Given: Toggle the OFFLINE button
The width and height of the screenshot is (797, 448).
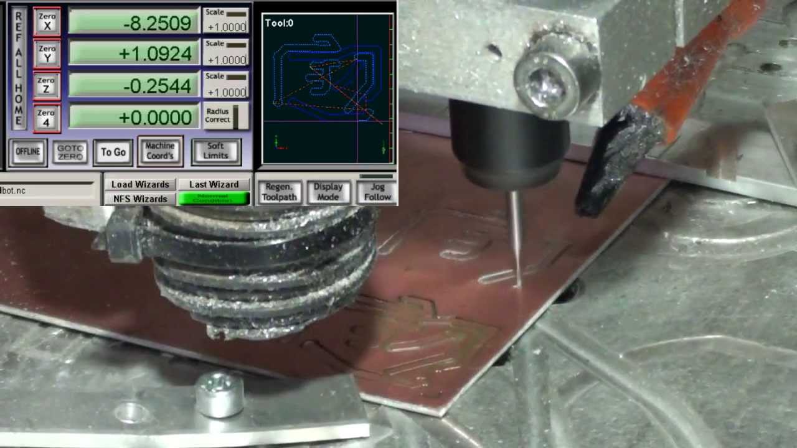Looking at the screenshot, I should click(x=27, y=152).
